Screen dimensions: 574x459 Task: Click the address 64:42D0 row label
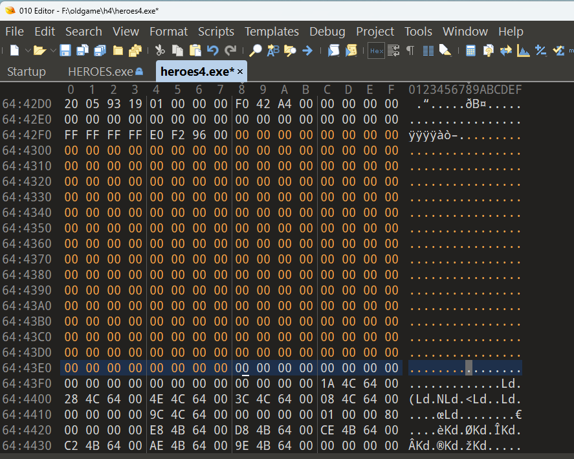(x=27, y=104)
